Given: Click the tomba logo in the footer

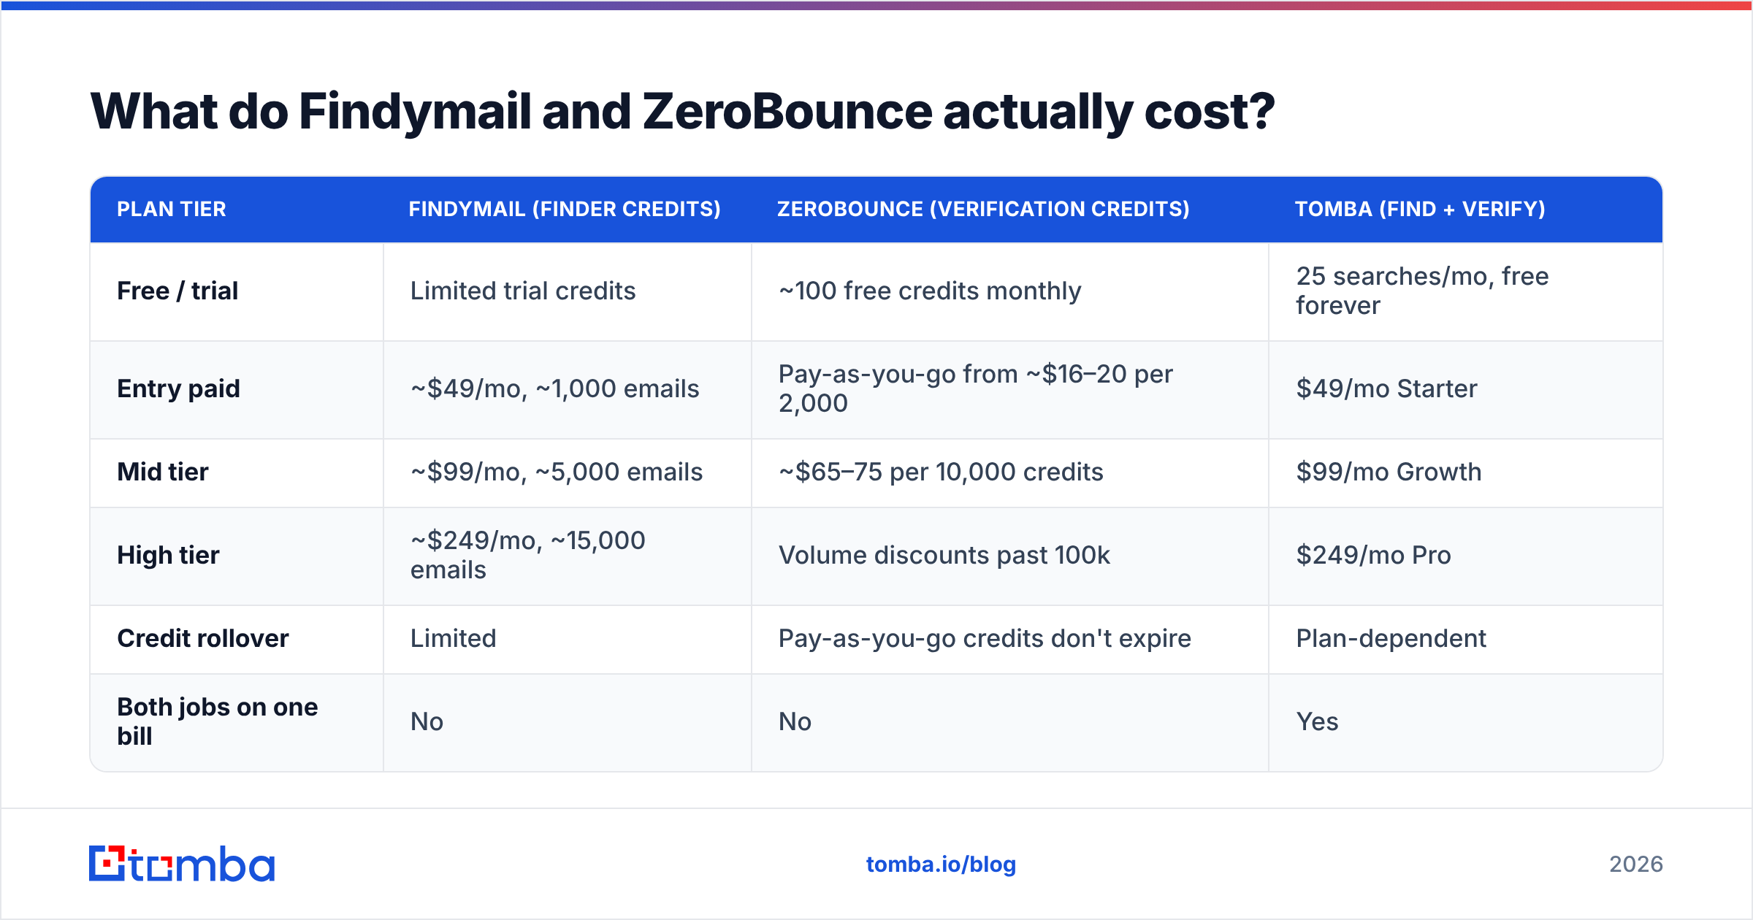Looking at the screenshot, I should click(182, 864).
